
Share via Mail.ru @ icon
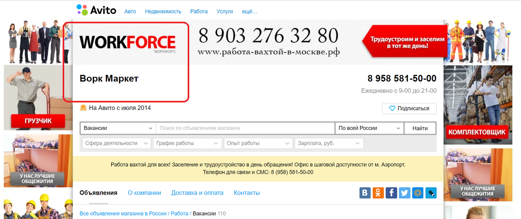point(417,193)
